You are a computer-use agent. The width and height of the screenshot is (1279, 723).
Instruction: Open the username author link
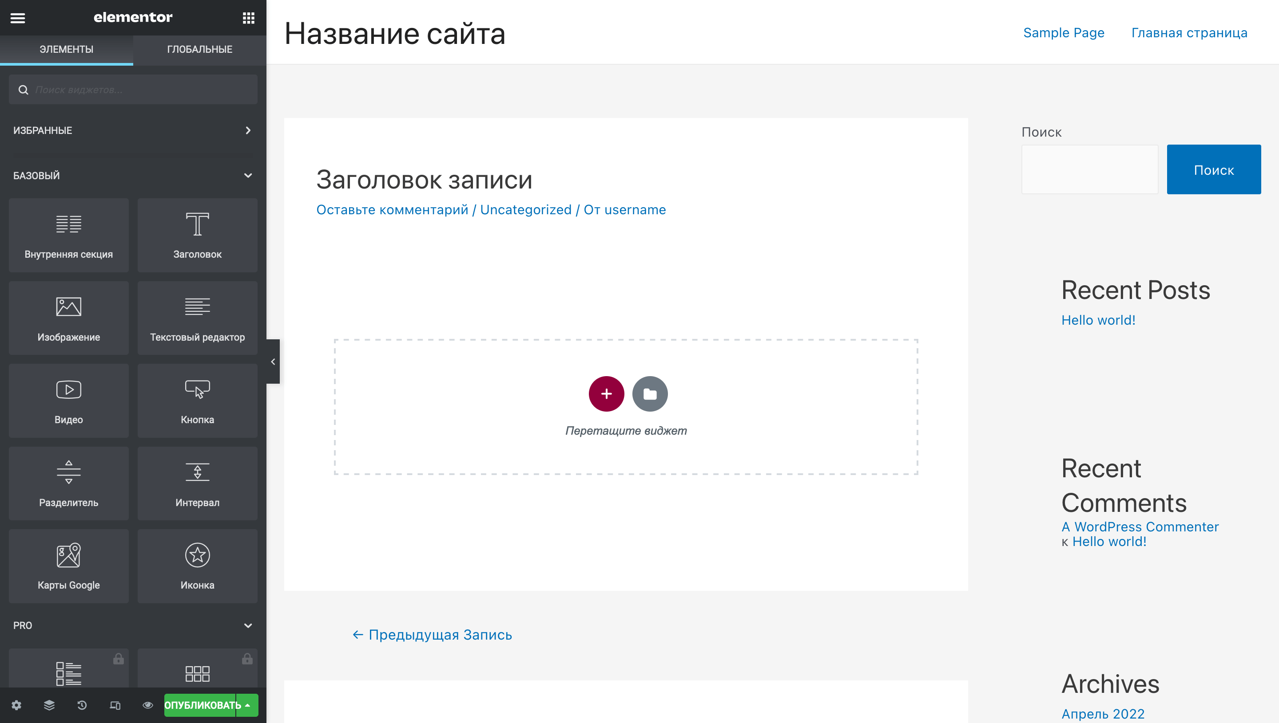pos(635,210)
